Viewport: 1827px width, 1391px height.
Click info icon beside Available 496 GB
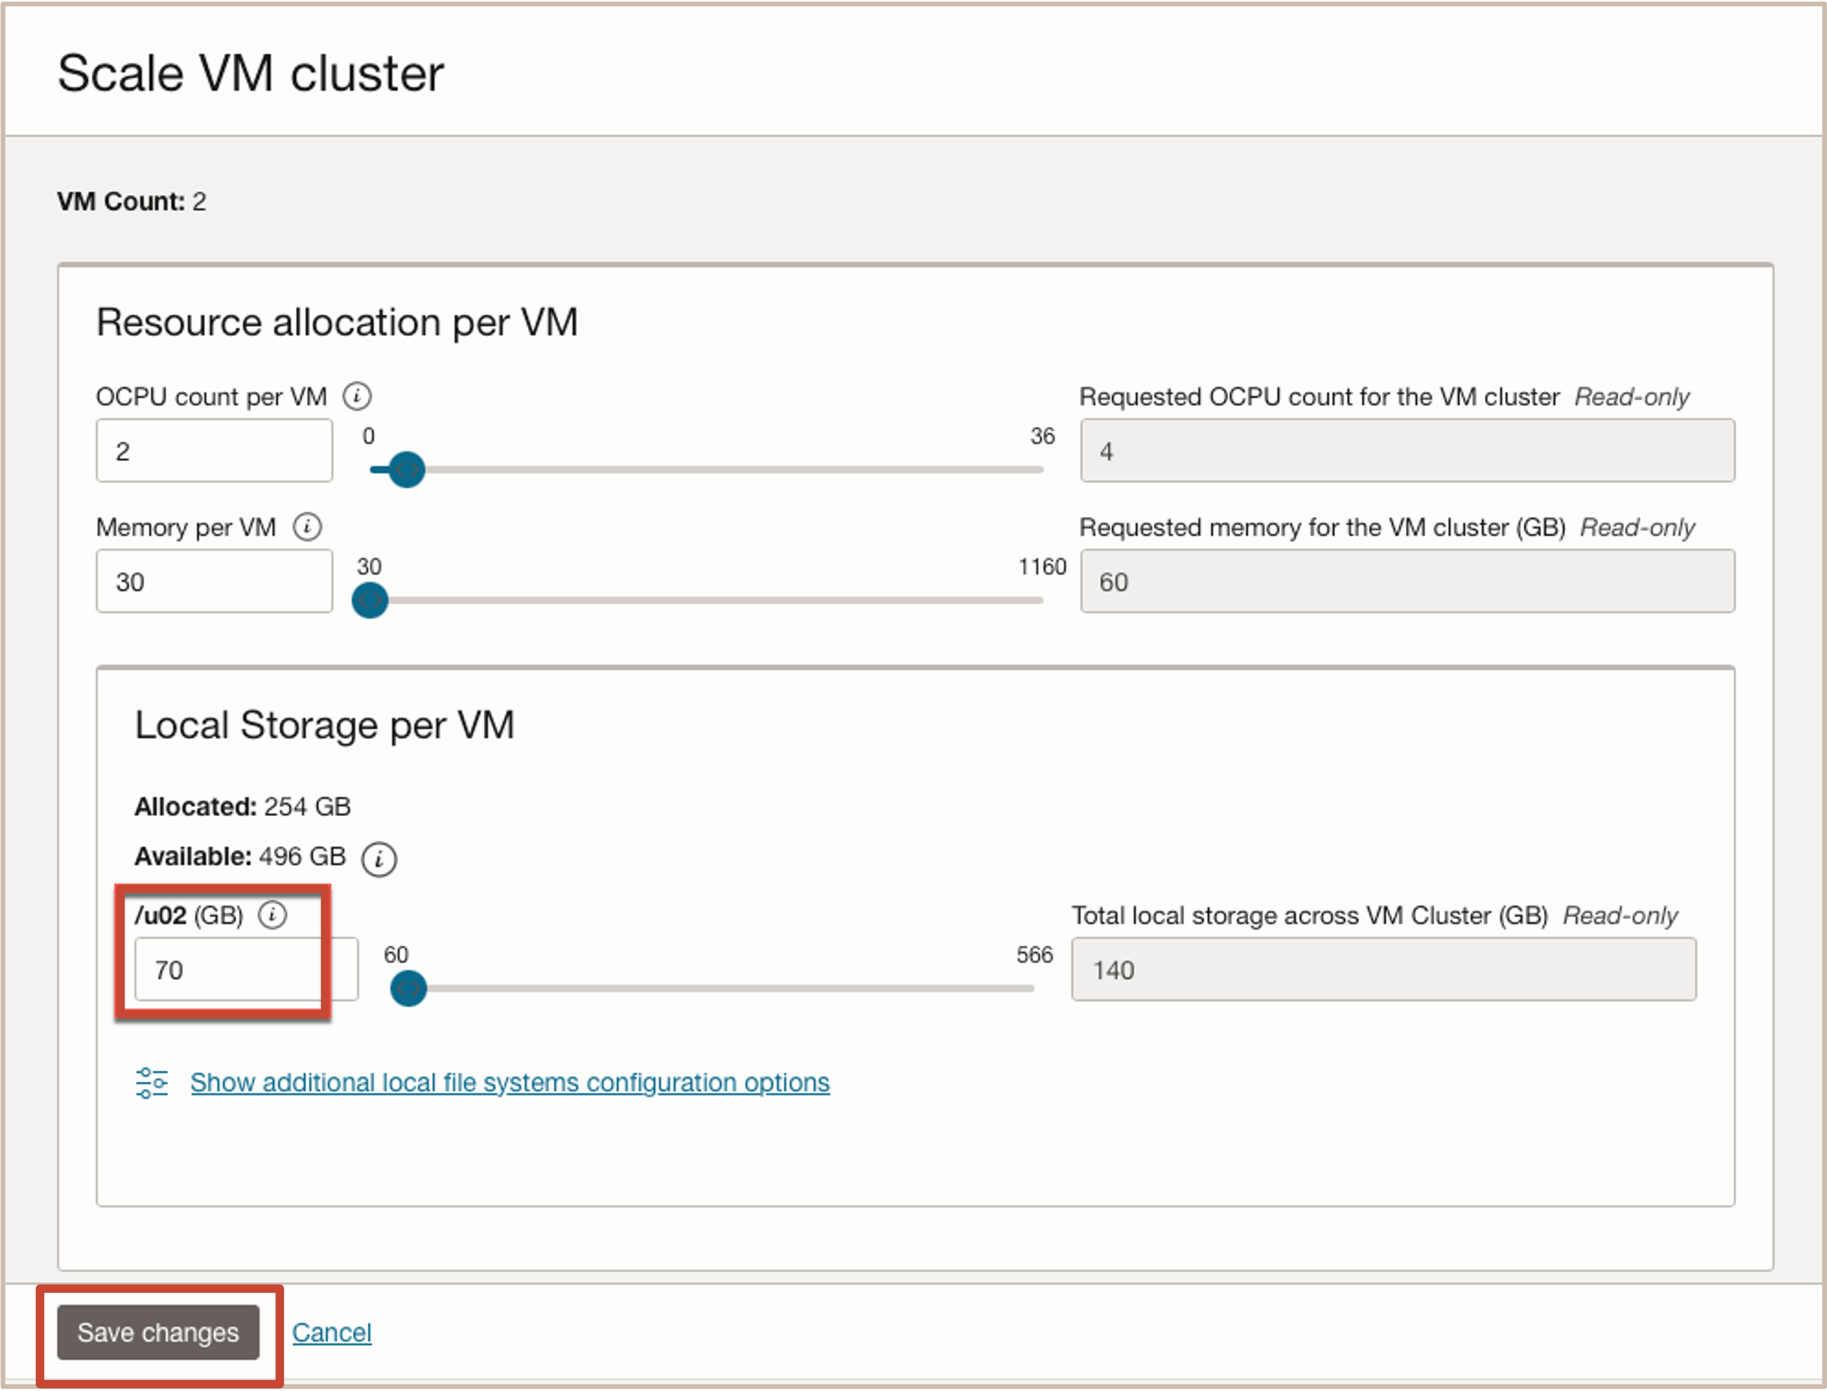(x=378, y=859)
